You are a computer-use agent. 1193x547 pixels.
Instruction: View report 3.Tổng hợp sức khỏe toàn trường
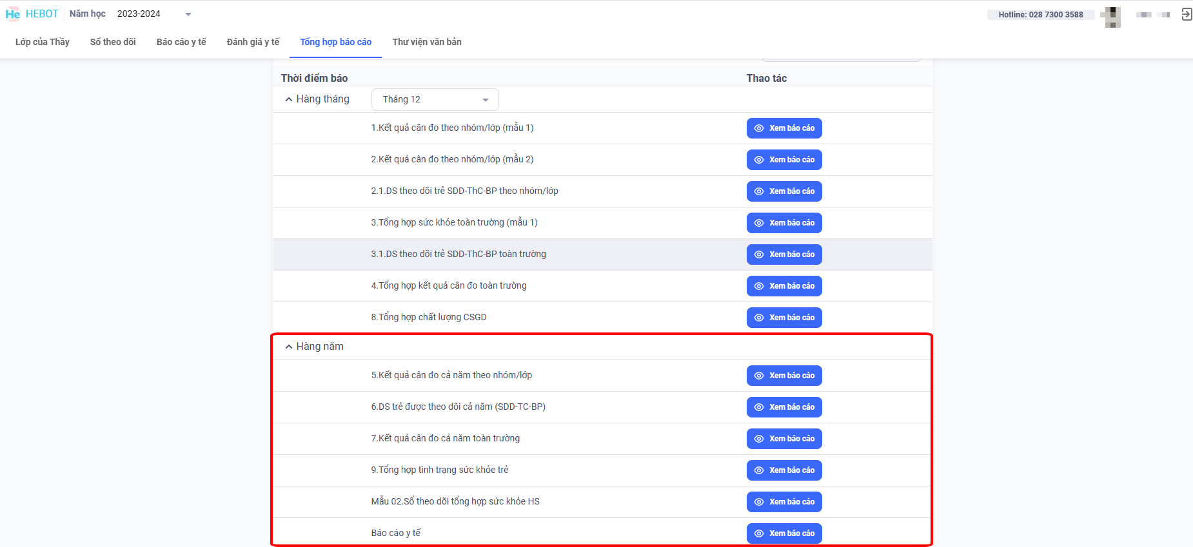point(784,223)
